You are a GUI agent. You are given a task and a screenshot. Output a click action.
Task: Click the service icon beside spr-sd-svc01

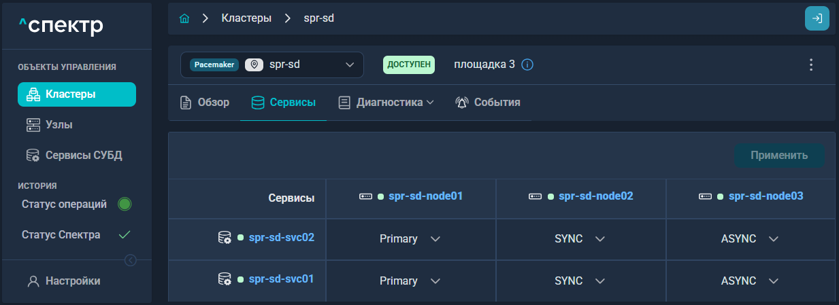[x=225, y=279]
